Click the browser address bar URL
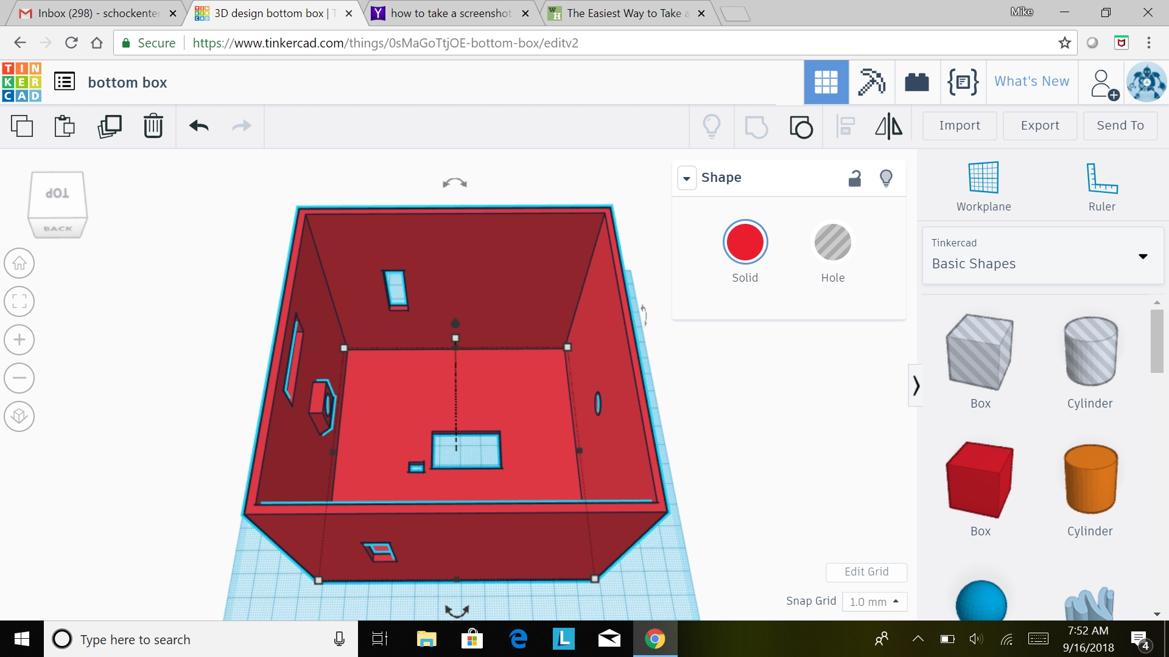 pyautogui.click(x=385, y=43)
